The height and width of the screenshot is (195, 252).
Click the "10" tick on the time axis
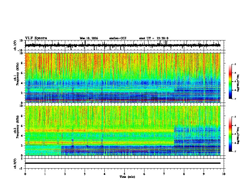point(224,174)
